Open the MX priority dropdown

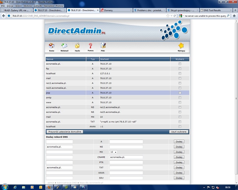coord(113,152)
